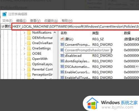The image size is (139, 111).
Task: Select the OneSettings folder icon
Action: click(29, 48)
